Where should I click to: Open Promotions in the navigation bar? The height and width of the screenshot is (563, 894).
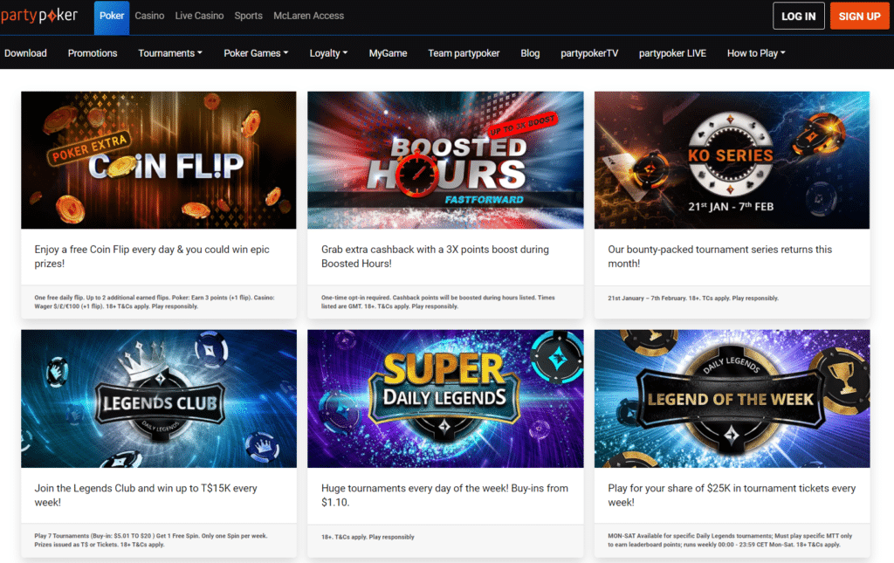93,53
